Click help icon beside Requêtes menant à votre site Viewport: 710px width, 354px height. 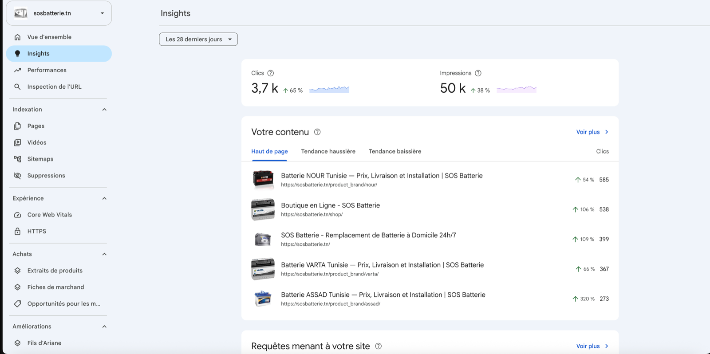coord(379,346)
